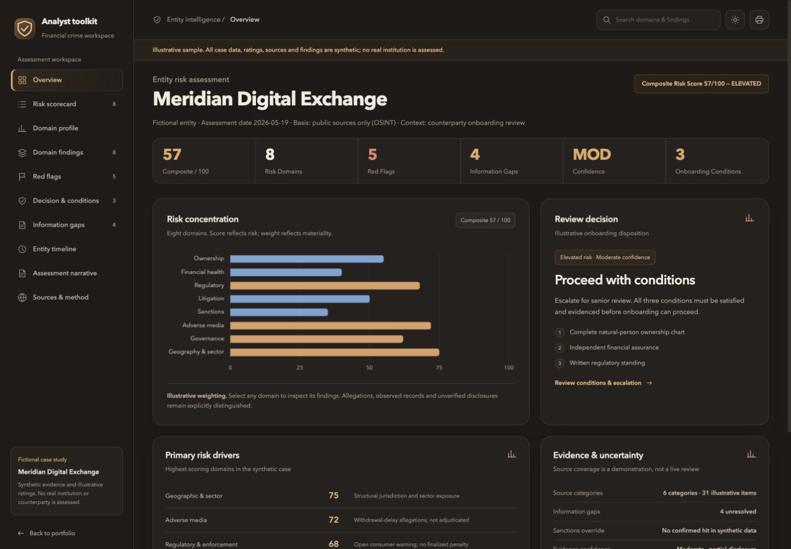Click 'Complete natural-person ownership chart' condition
Image resolution: width=791 pixels, height=549 pixels.
[x=627, y=332]
